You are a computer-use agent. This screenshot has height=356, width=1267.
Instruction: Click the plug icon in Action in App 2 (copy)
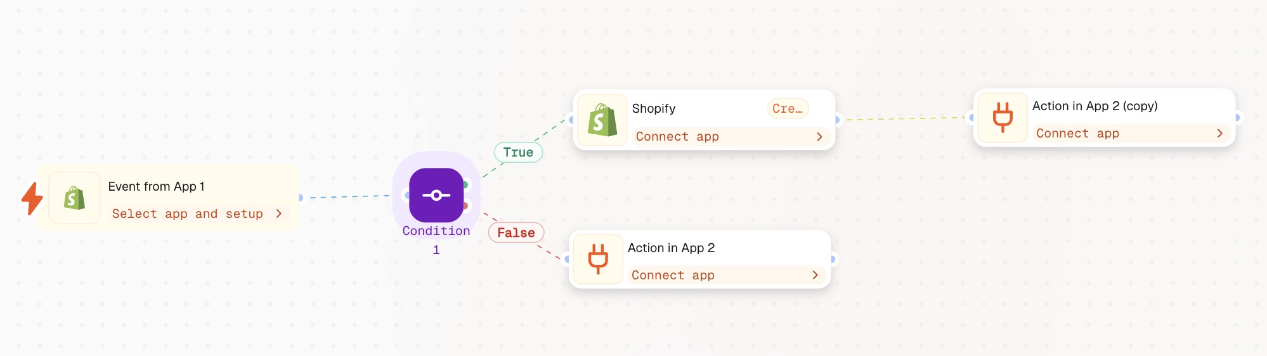point(1003,117)
